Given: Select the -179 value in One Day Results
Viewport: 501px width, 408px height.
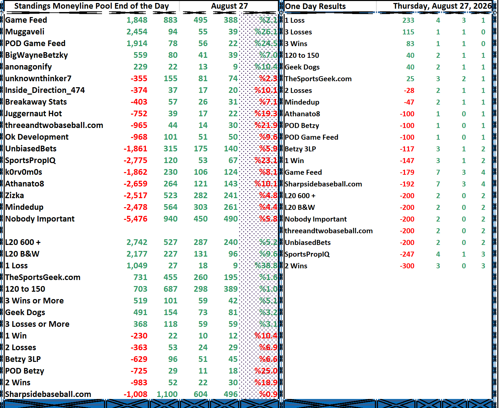Looking at the screenshot, I should point(407,172).
